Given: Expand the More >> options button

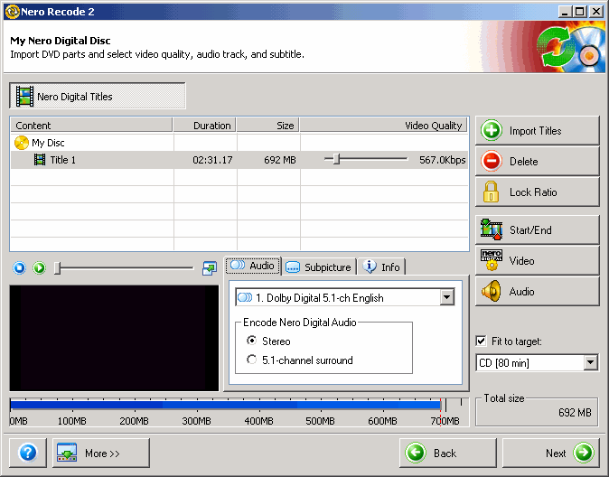Looking at the screenshot, I should click(100, 453).
